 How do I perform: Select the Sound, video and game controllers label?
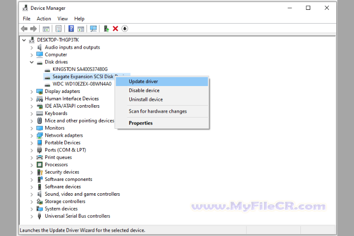[x=82, y=194]
